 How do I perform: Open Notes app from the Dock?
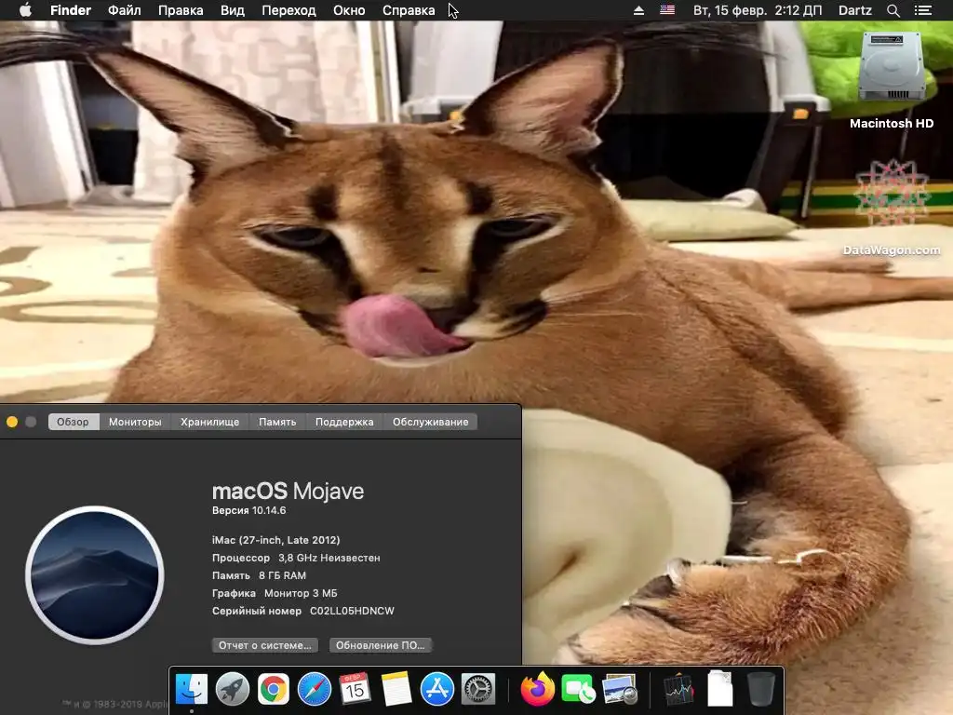396,689
